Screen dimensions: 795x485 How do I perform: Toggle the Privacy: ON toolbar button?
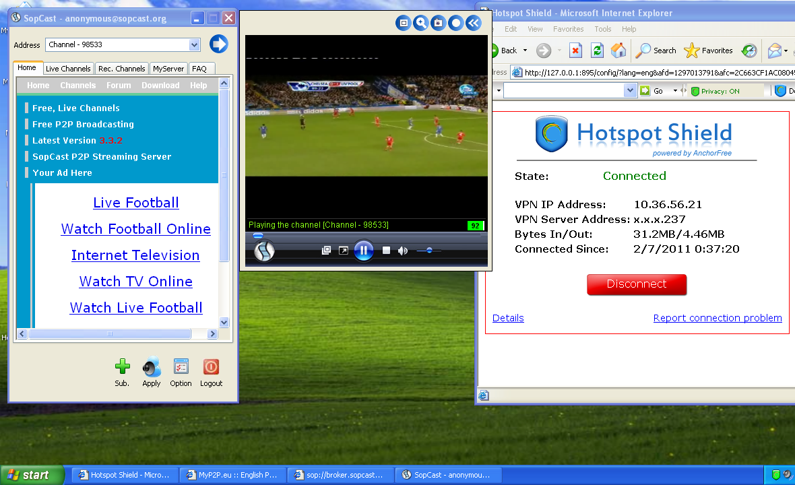715,91
